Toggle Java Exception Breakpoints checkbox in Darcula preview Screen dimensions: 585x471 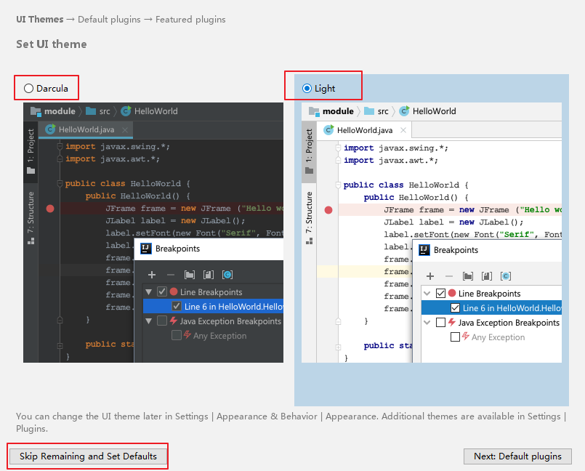pyautogui.click(x=162, y=321)
